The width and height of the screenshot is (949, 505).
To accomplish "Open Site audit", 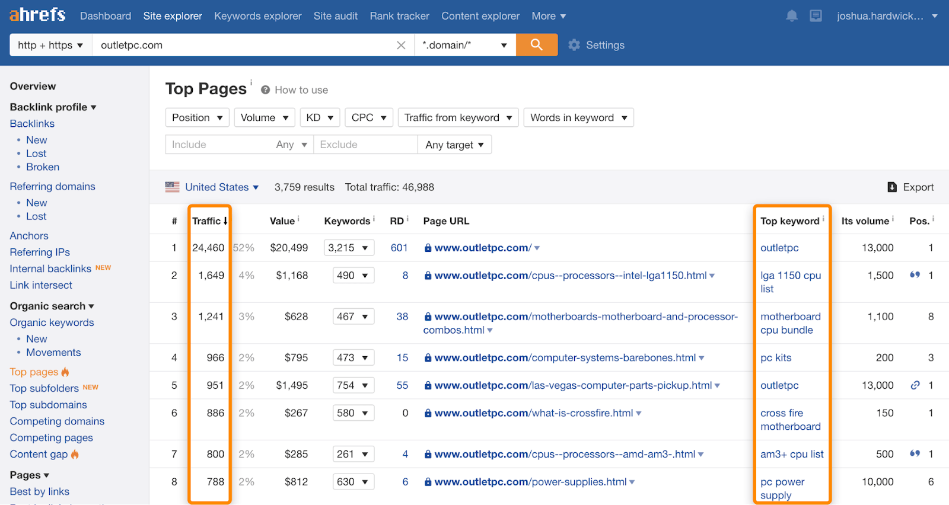I will [x=336, y=16].
